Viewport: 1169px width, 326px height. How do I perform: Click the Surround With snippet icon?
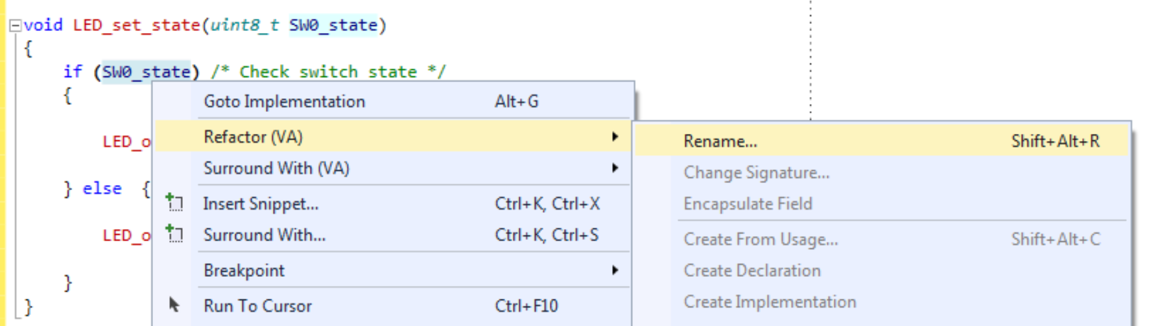[174, 234]
